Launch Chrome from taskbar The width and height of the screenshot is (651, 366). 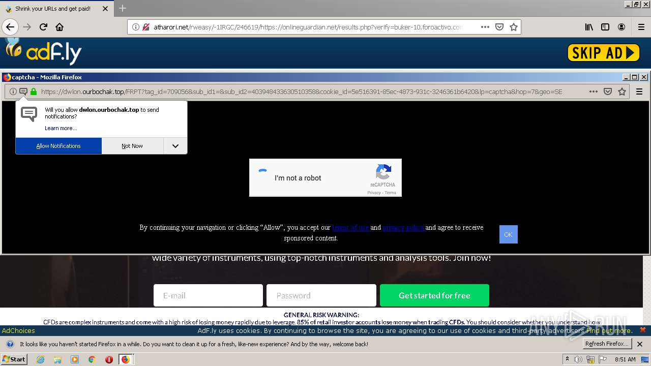coord(92,359)
